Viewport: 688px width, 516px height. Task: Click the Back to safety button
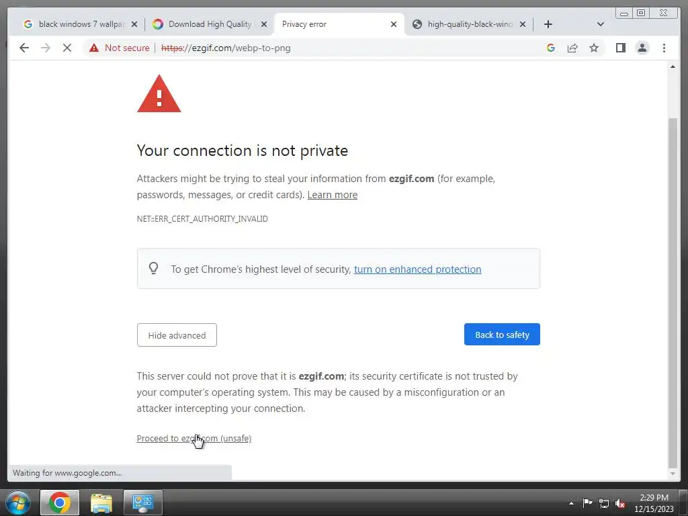[502, 335]
